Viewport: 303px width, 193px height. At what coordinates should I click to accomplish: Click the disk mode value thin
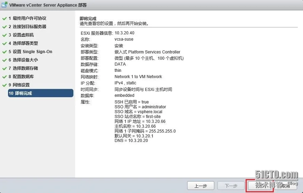click(x=118, y=70)
